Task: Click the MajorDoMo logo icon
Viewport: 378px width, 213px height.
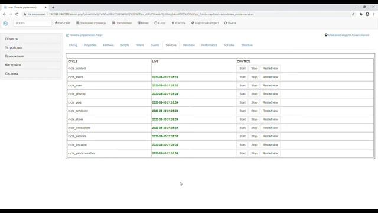Action: click(x=5, y=23)
